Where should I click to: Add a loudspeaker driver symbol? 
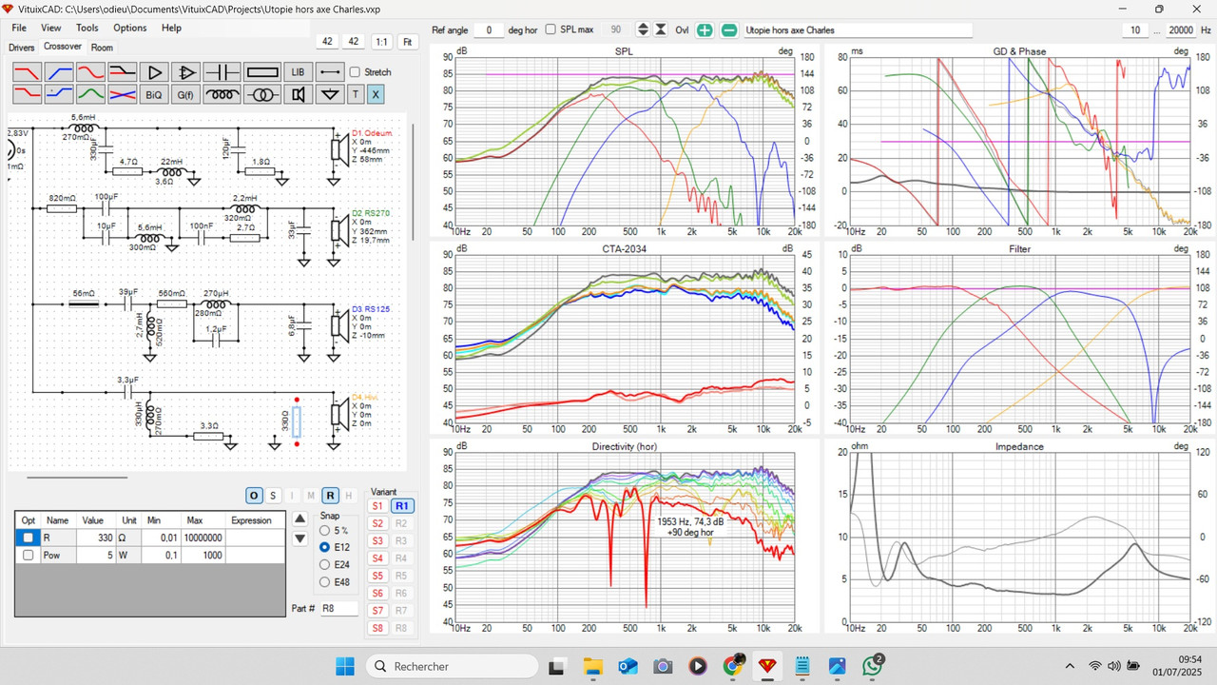(x=298, y=94)
